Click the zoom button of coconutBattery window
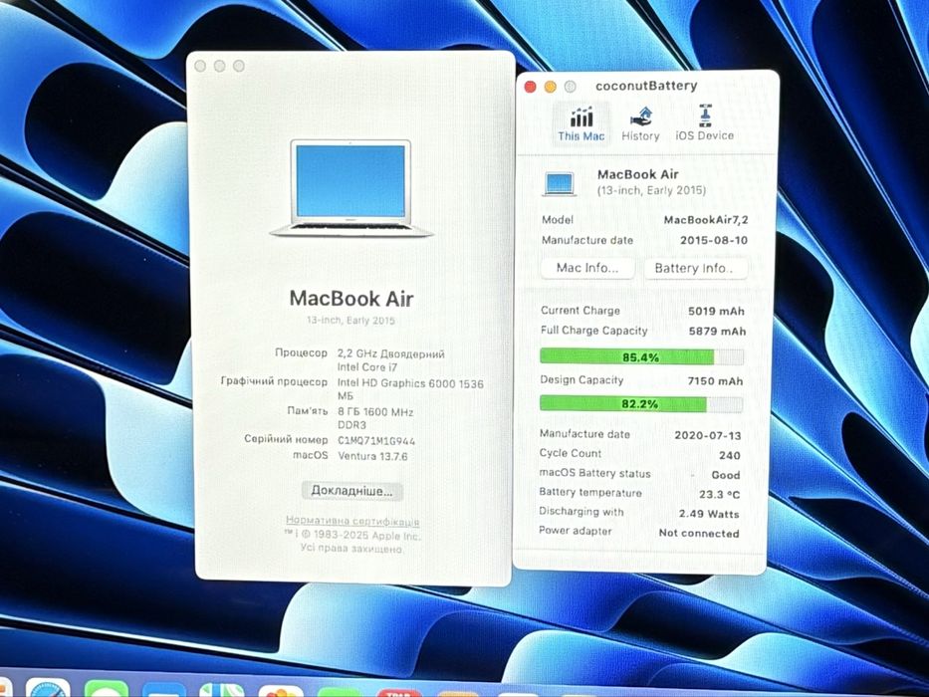The width and height of the screenshot is (929, 697). click(570, 88)
